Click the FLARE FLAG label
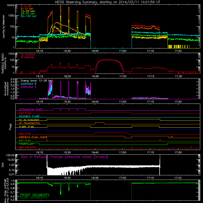 pyautogui.click(x=26, y=127)
